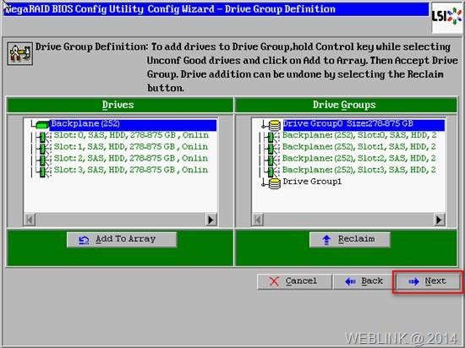Click the LSI logo icon
This screenshot has height=348, width=465.
pyautogui.click(x=447, y=17)
